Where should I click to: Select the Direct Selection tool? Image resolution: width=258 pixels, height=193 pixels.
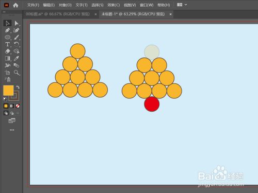coord(17,23)
